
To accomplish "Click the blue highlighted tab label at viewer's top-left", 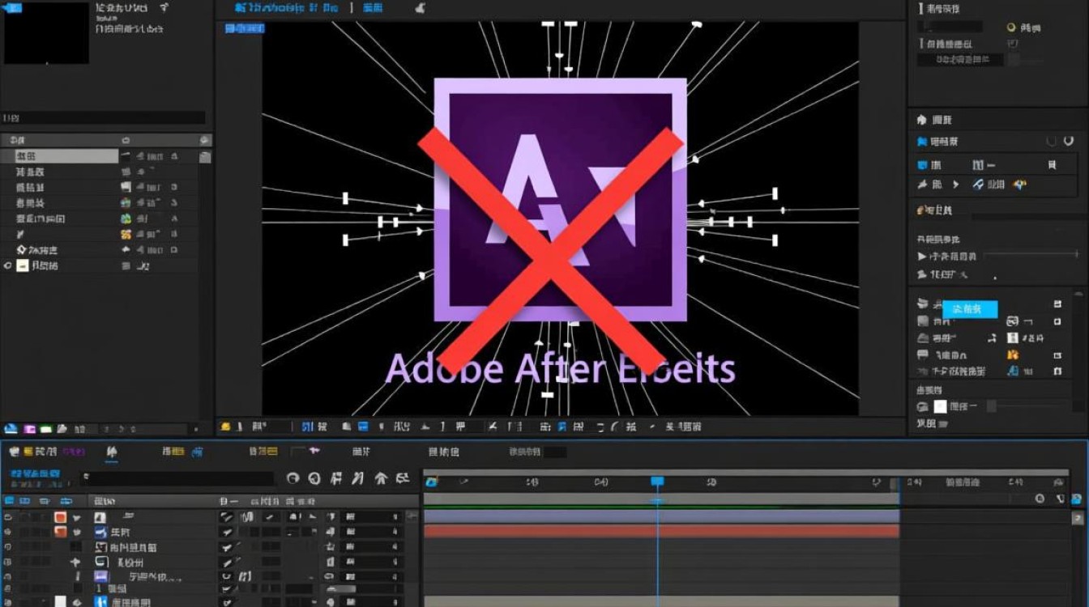I will (245, 28).
